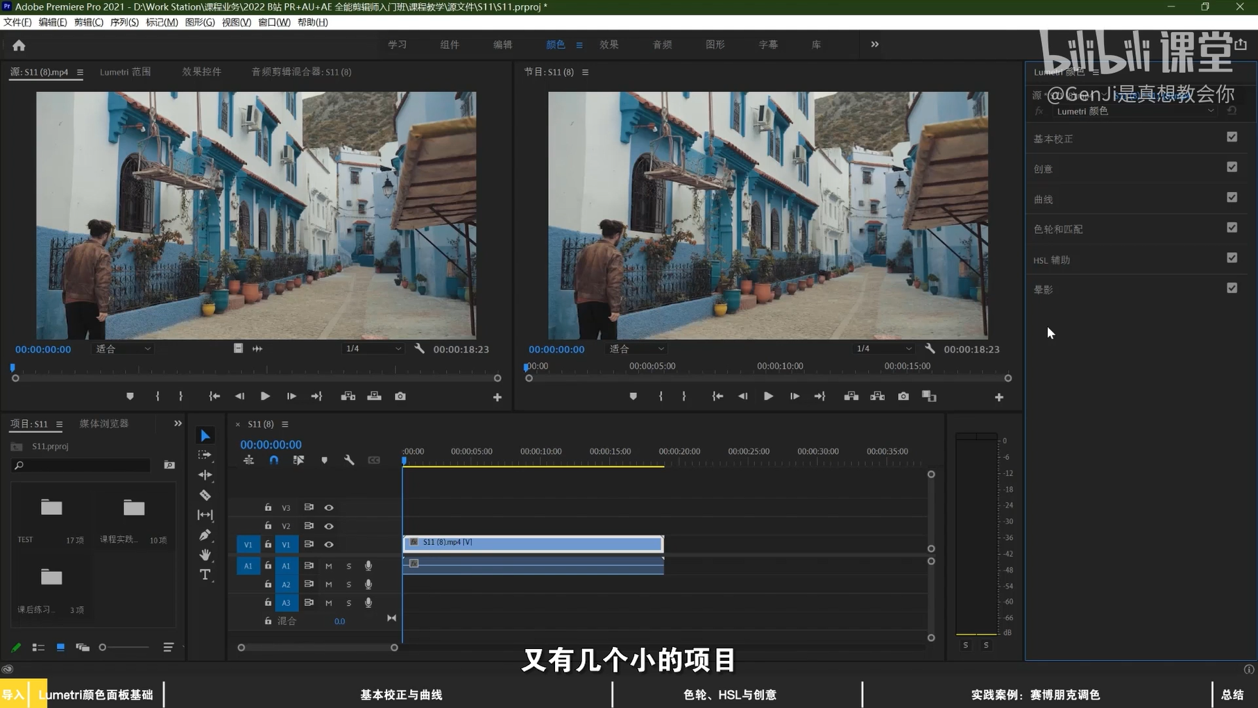Select the Slip tool
Image resolution: width=1258 pixels, height=708 pixels.
coord(205,515)
